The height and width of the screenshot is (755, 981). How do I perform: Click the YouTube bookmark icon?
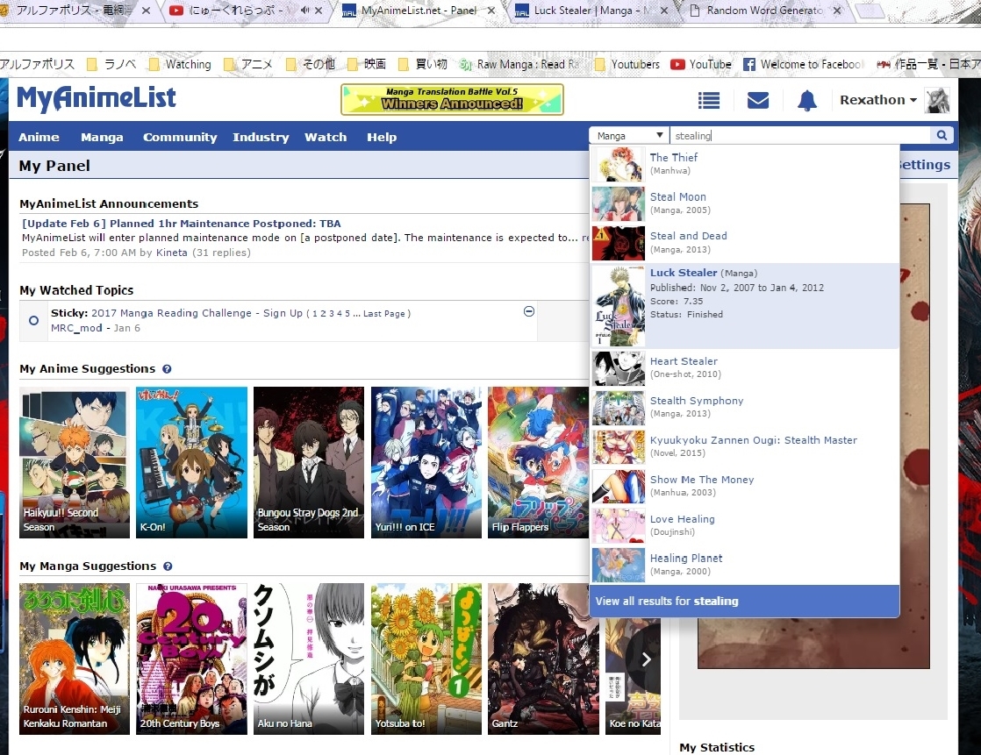click(x=677, y=64)
